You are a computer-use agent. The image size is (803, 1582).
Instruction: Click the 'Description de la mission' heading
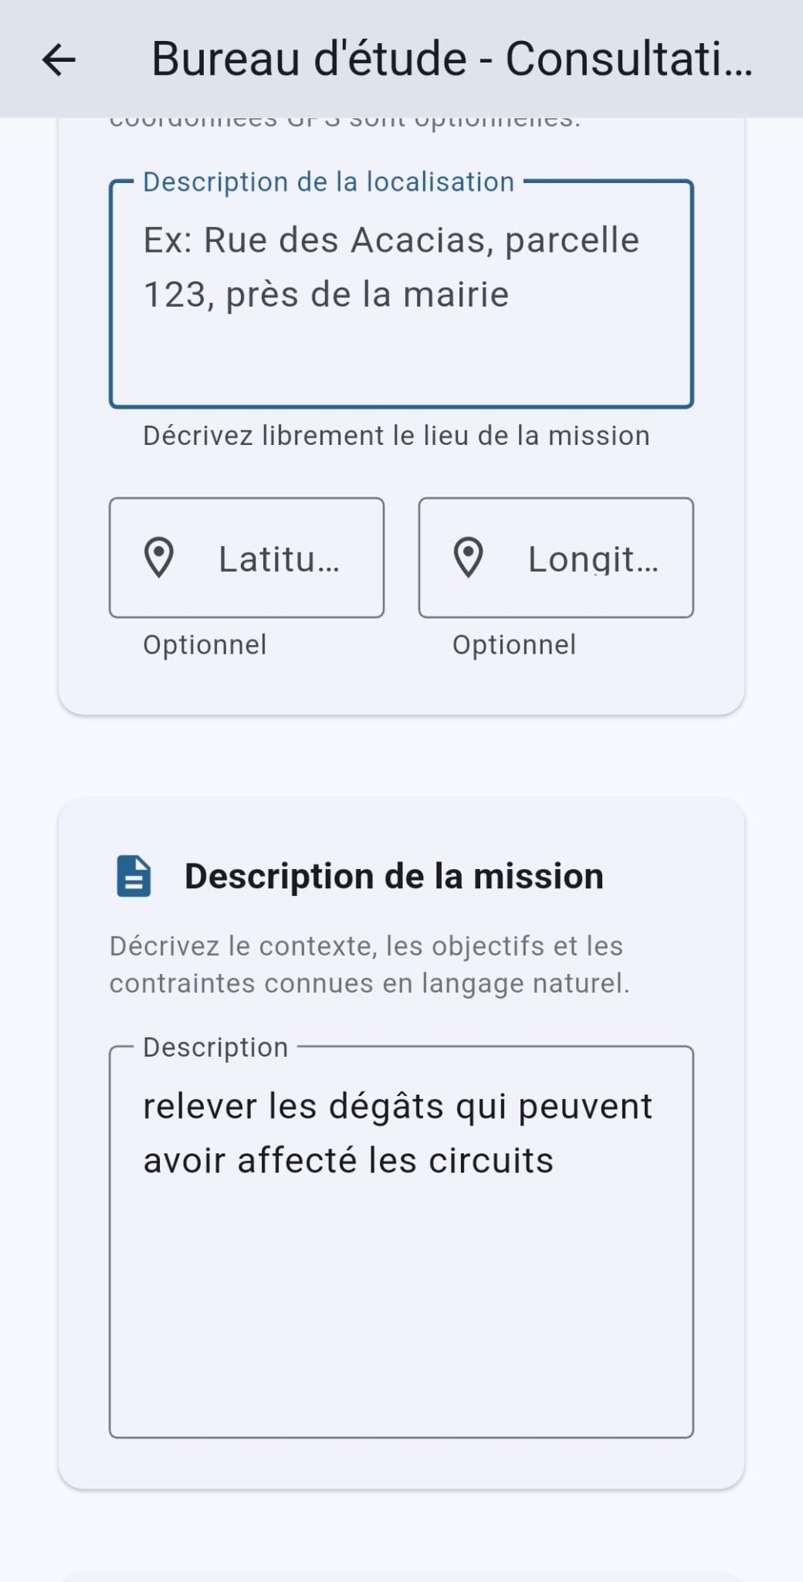(394, 876)
